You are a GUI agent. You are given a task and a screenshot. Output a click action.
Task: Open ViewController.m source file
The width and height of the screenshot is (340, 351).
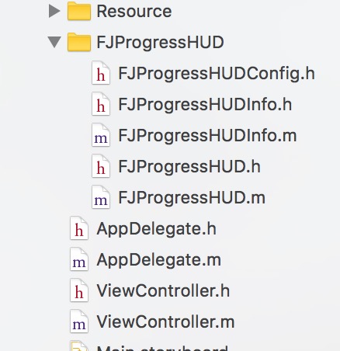tap(165, 321)
